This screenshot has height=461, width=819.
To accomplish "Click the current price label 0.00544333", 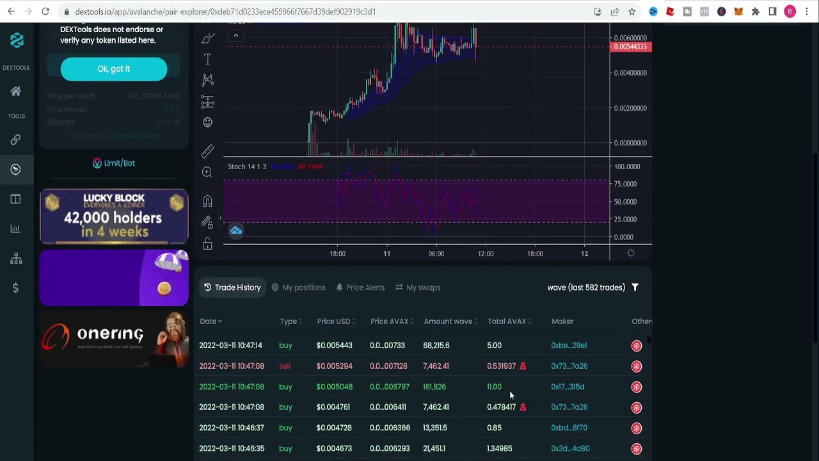I will (631, 47).
